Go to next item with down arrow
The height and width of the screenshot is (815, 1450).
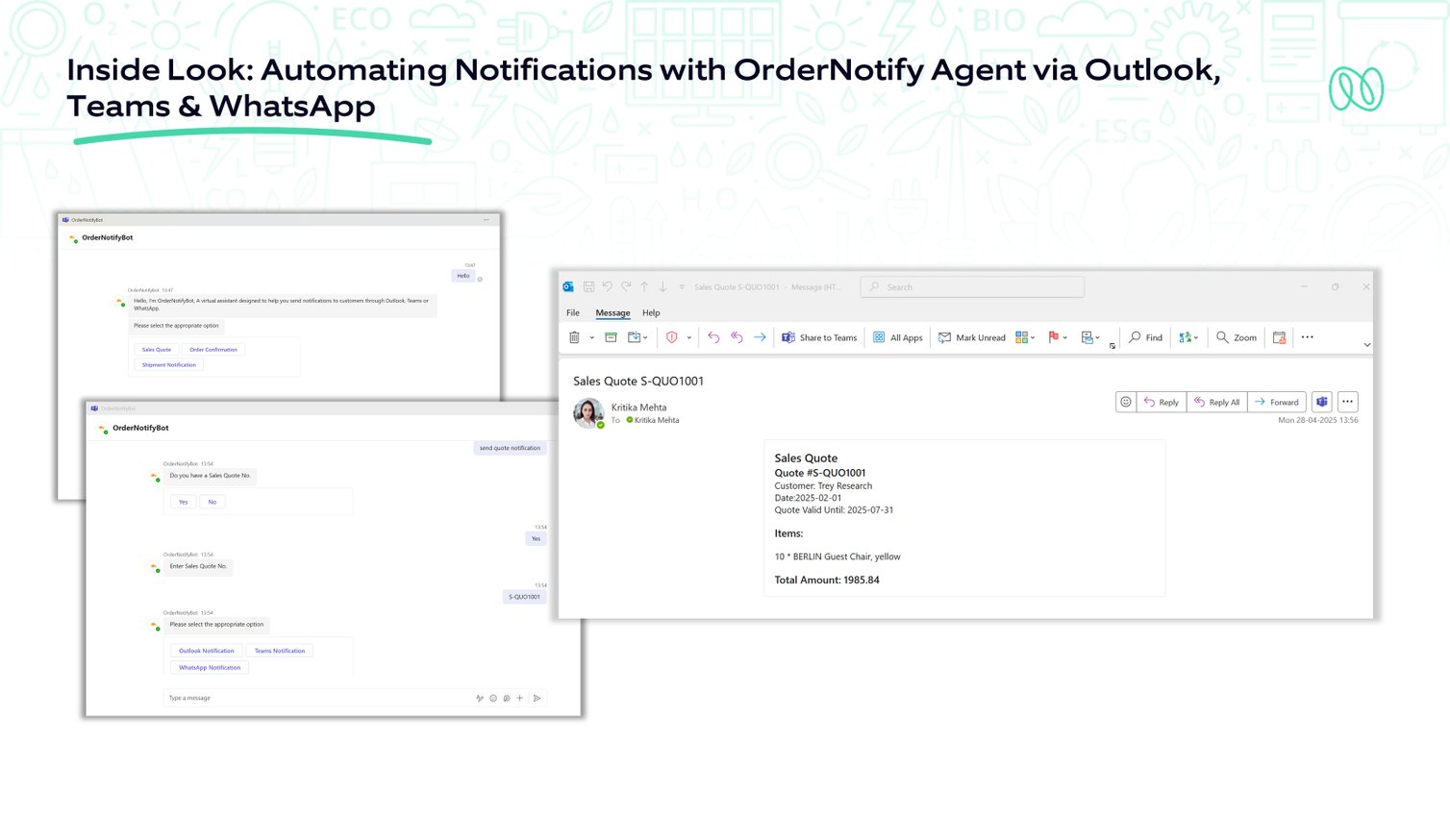tap(662, 286)
